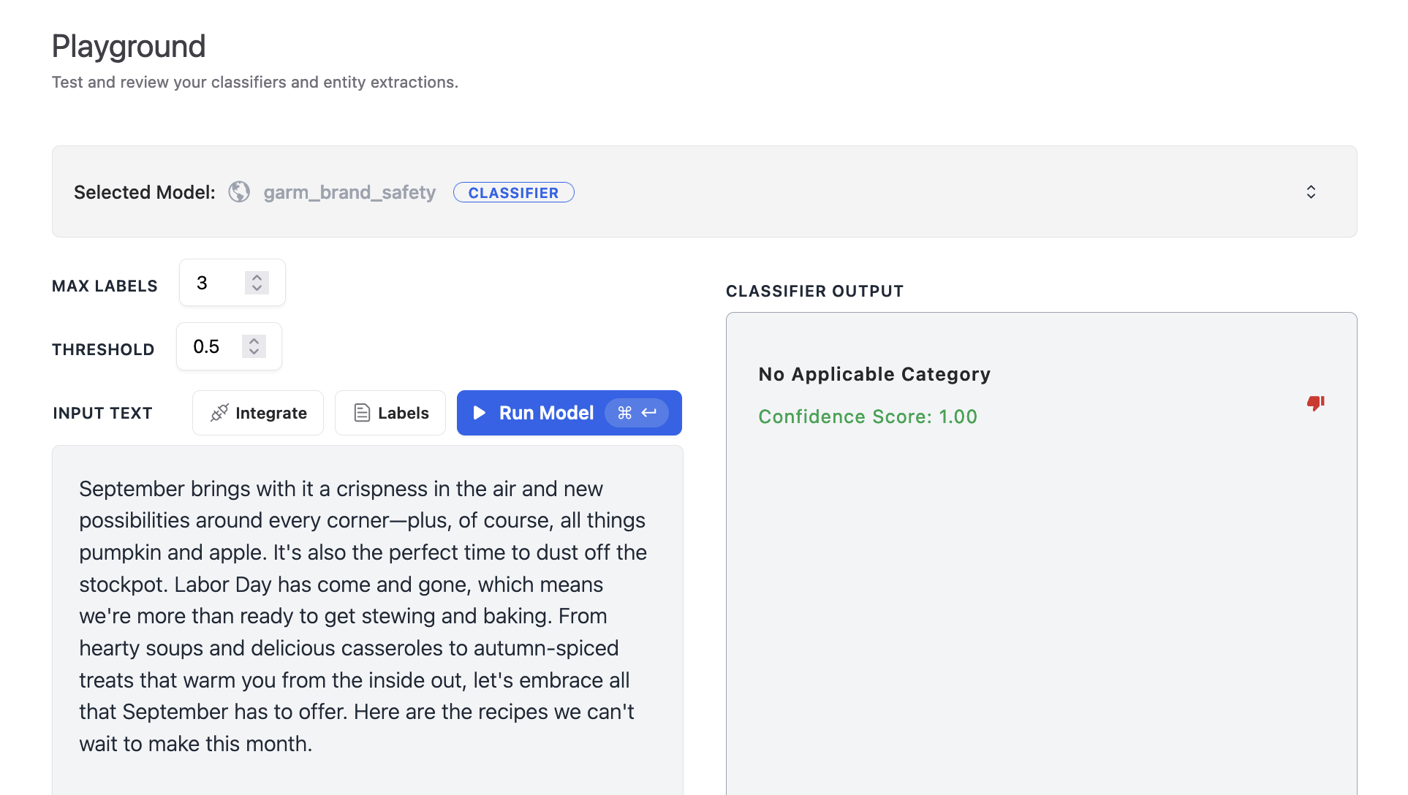Image resolution: width=1408 pixels, height=795 pixels.
Task: Click the THRESHOLD label
Action: [x=103, y=349]
